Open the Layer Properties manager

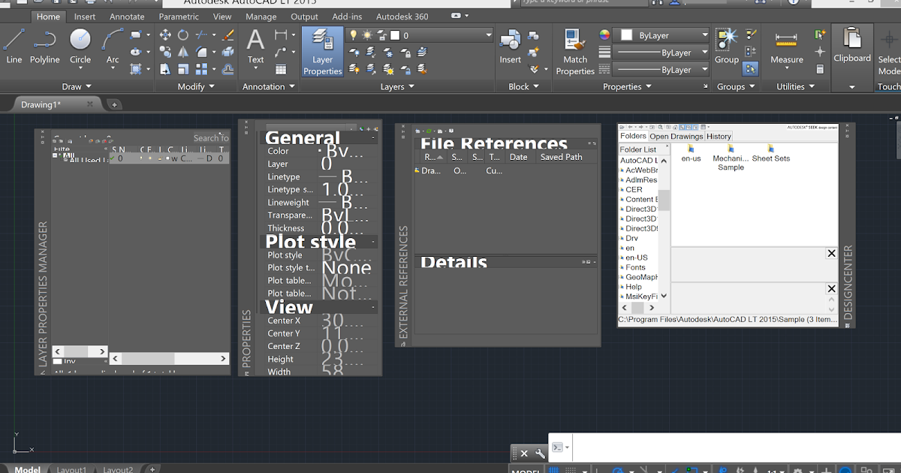tap(322, 51)
